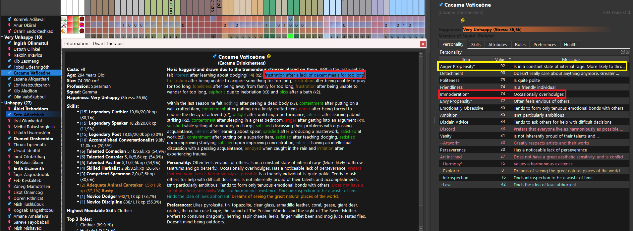Close the Personality dock panel

pyautogui.click(x=627, y=52)
